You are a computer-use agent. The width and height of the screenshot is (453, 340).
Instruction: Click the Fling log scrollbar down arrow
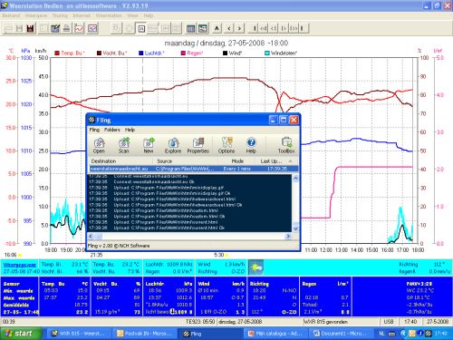tap(295, 228)
